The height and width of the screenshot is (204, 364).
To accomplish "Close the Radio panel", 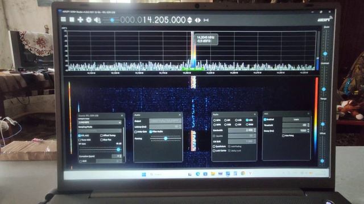I will click(255, 114).
